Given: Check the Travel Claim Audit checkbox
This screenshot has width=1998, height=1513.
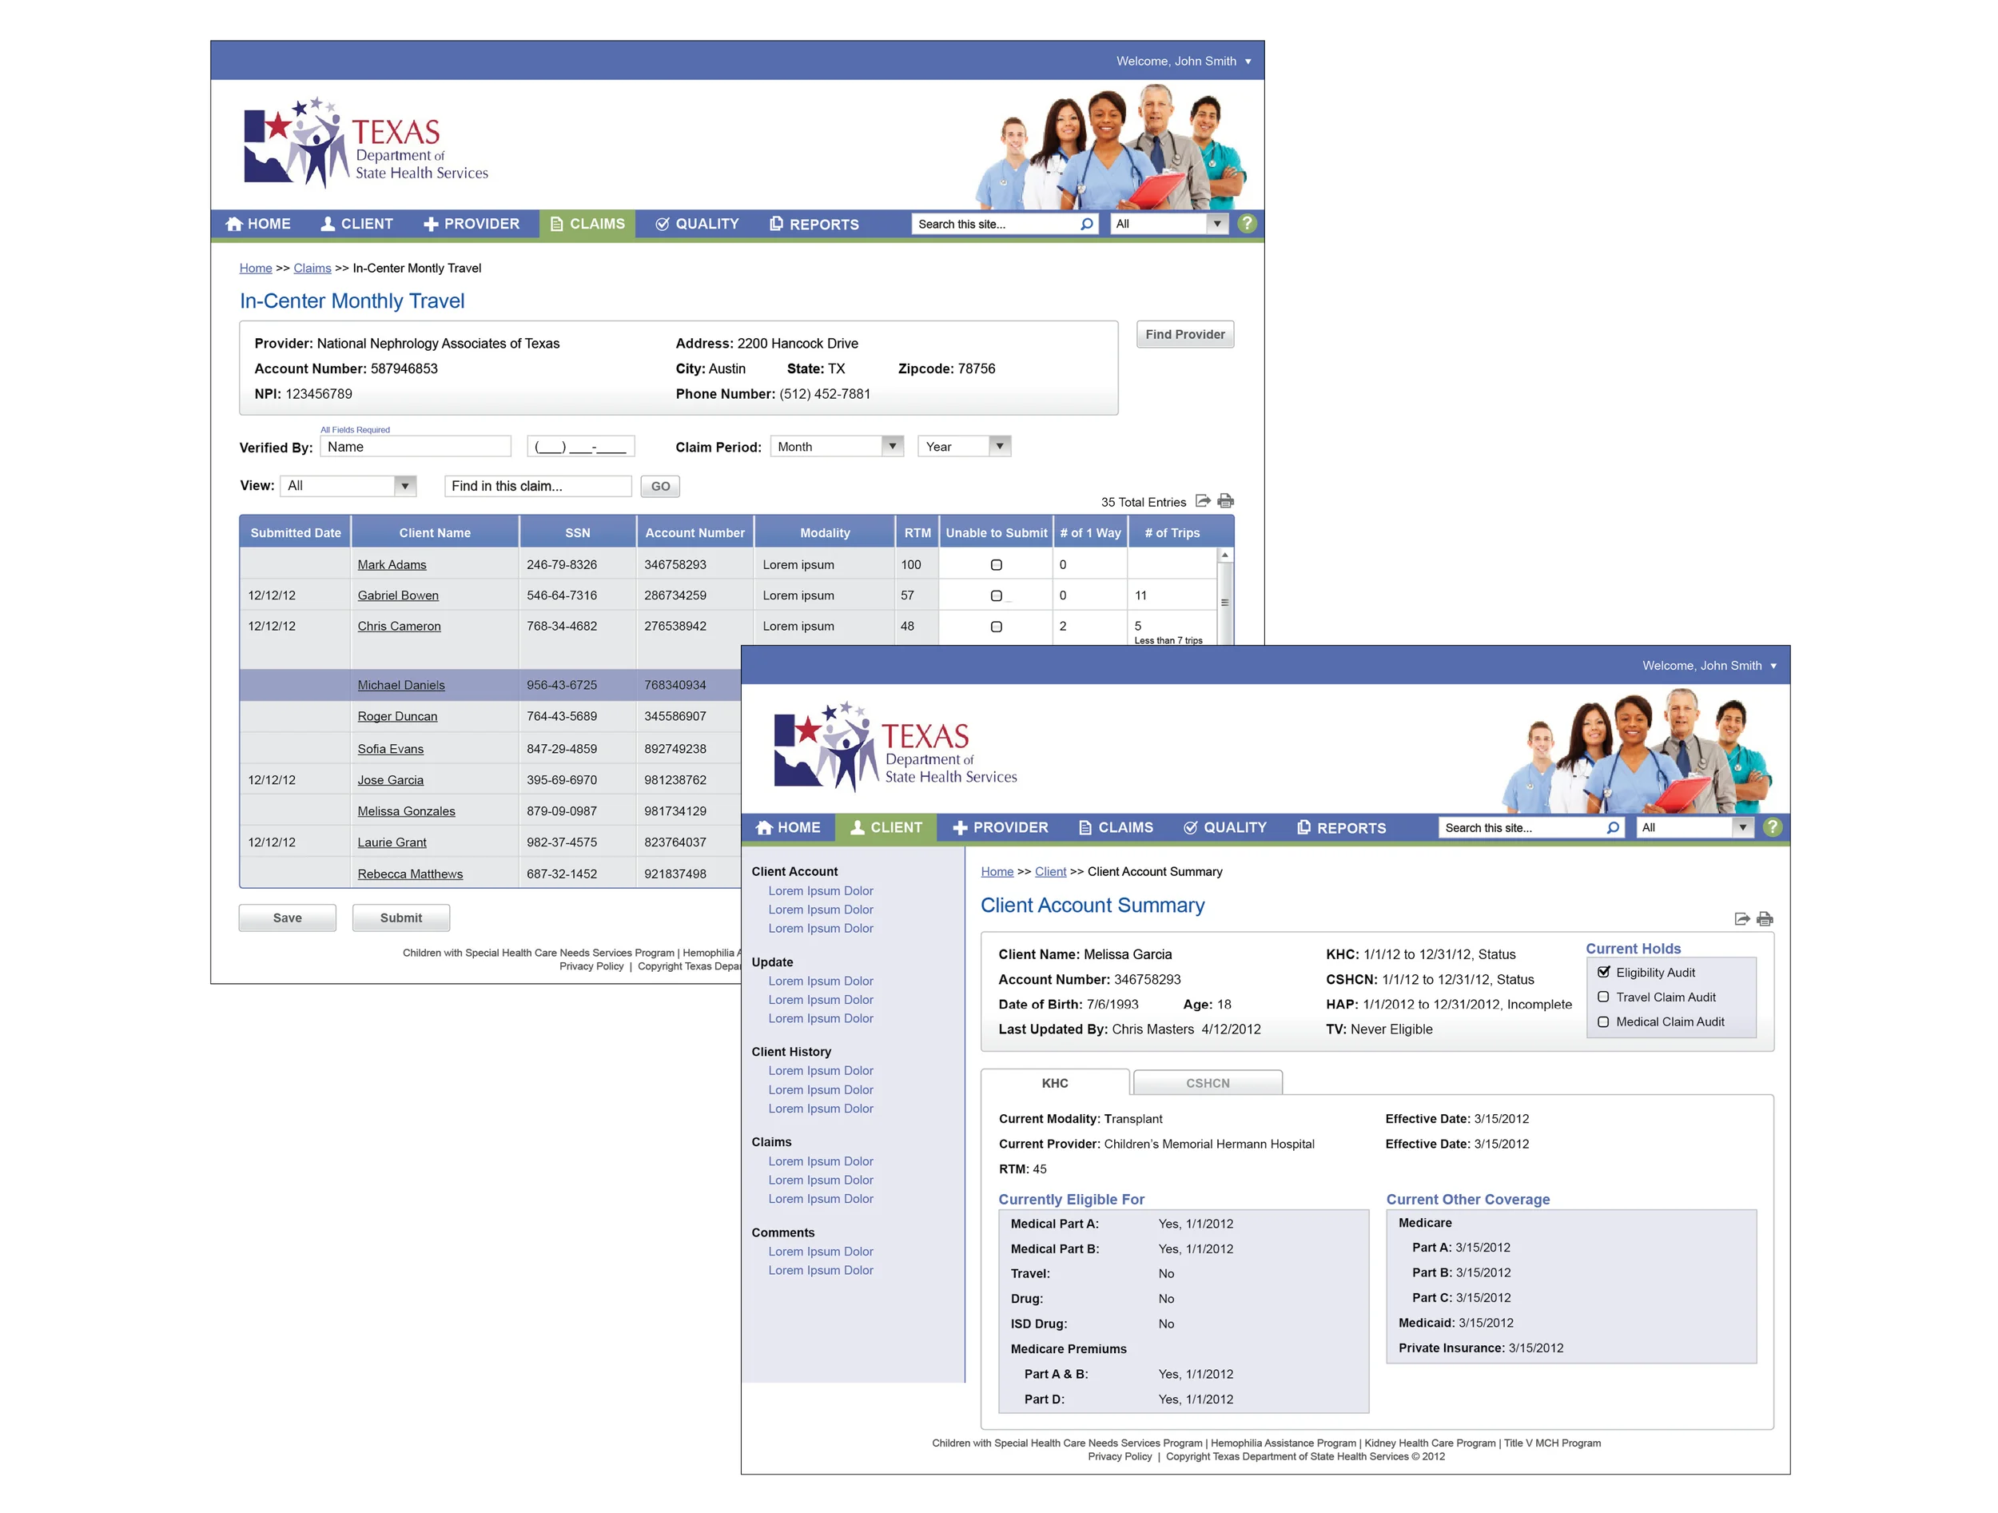Looking at the screenshot, I should click(1603, 997).
